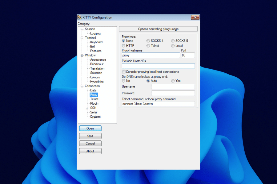Expand the SSH tree node

pyautogui.click(x=87, y=108)
